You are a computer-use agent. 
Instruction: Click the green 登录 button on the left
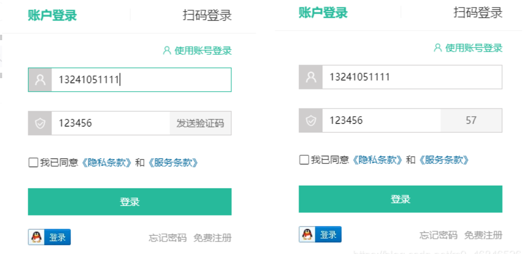point(130,201)
